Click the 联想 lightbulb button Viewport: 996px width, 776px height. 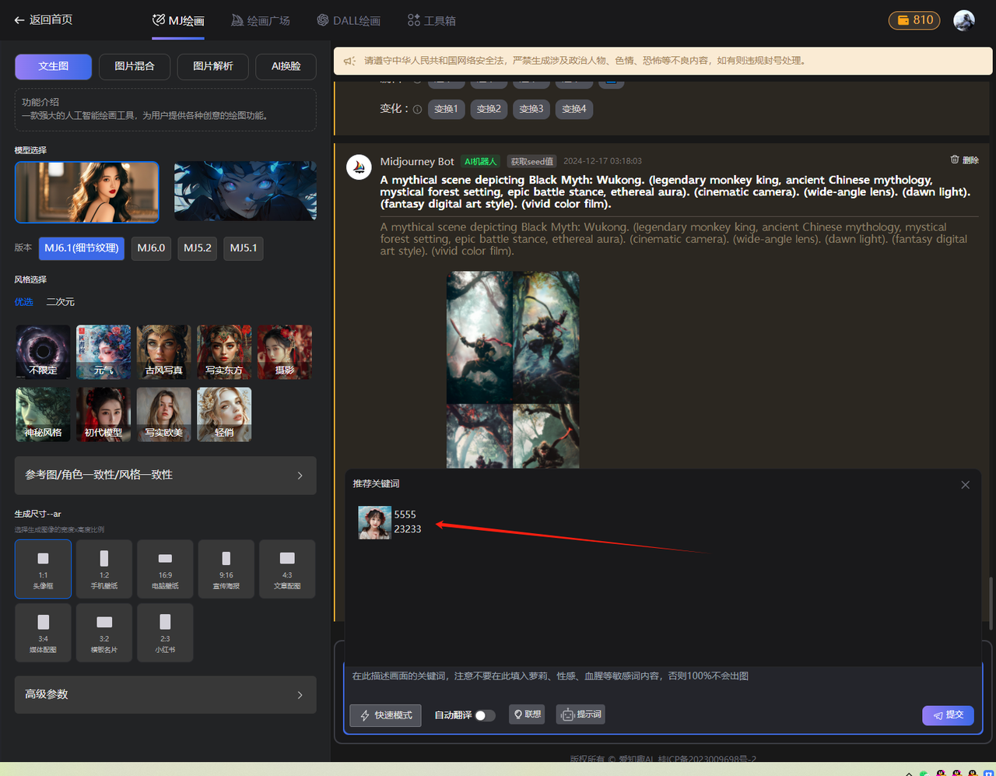click(527, 715)
